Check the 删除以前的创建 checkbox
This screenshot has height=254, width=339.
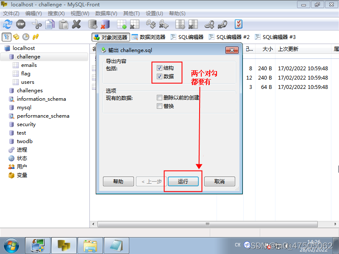[159, 98]
